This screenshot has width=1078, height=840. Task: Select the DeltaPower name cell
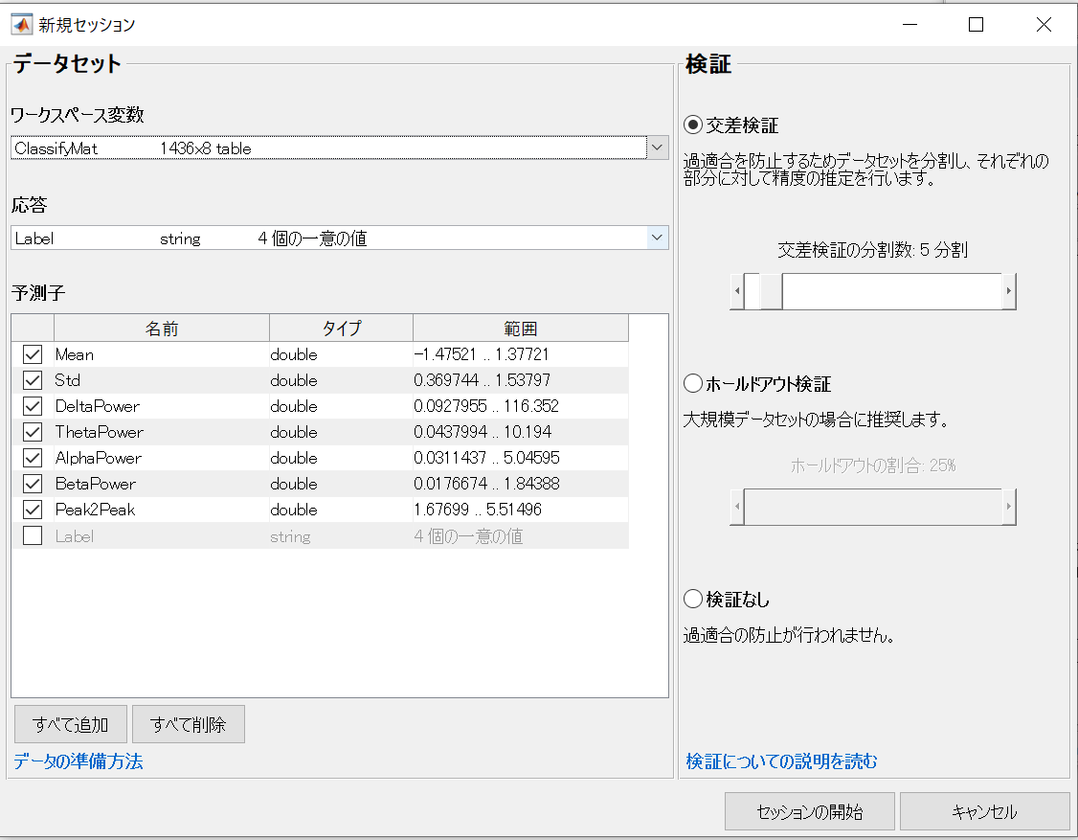[x=162, y=406]
